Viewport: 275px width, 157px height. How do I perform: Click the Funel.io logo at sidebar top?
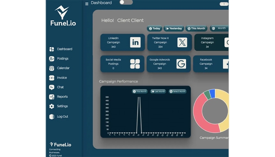63,16
